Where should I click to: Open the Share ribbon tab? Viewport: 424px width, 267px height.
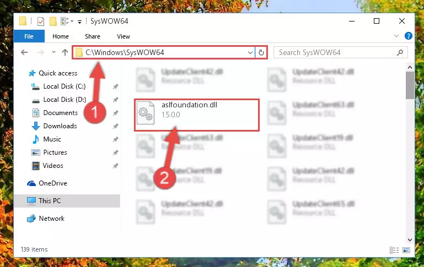[x=93, y=36]
